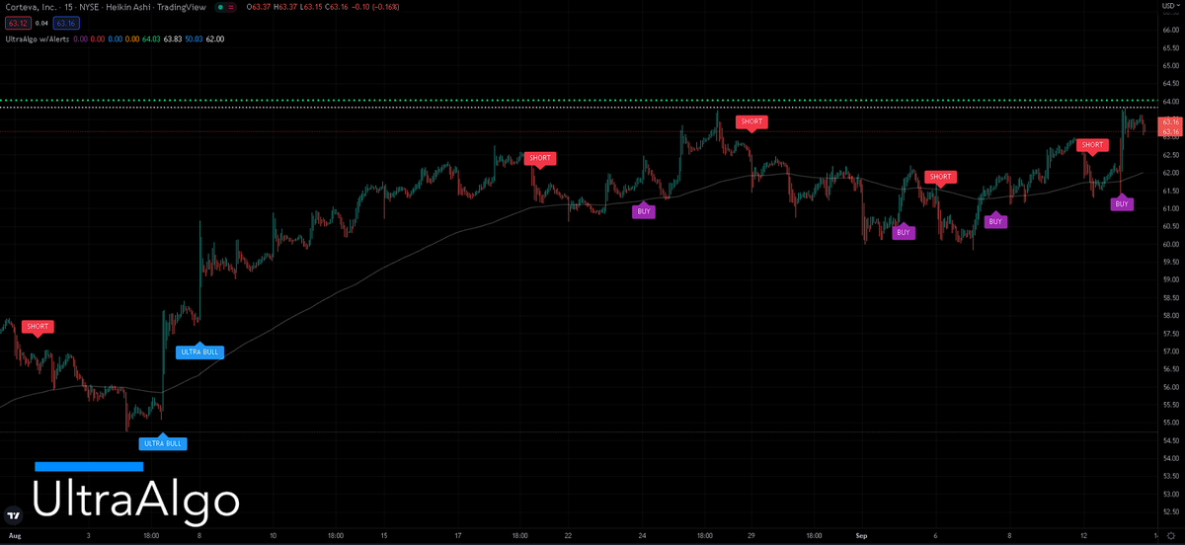Click the 55.00 price axis label
The image size is (1185, 545).
[x=1169, y=423]
